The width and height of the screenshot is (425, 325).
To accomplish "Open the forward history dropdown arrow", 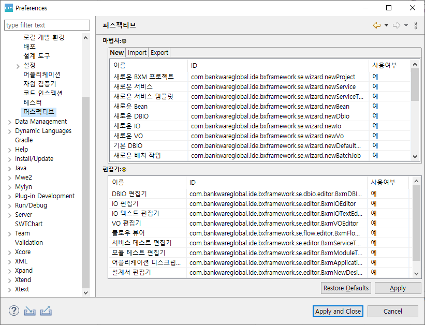I will pyautogui.click(x=406, y=26).
